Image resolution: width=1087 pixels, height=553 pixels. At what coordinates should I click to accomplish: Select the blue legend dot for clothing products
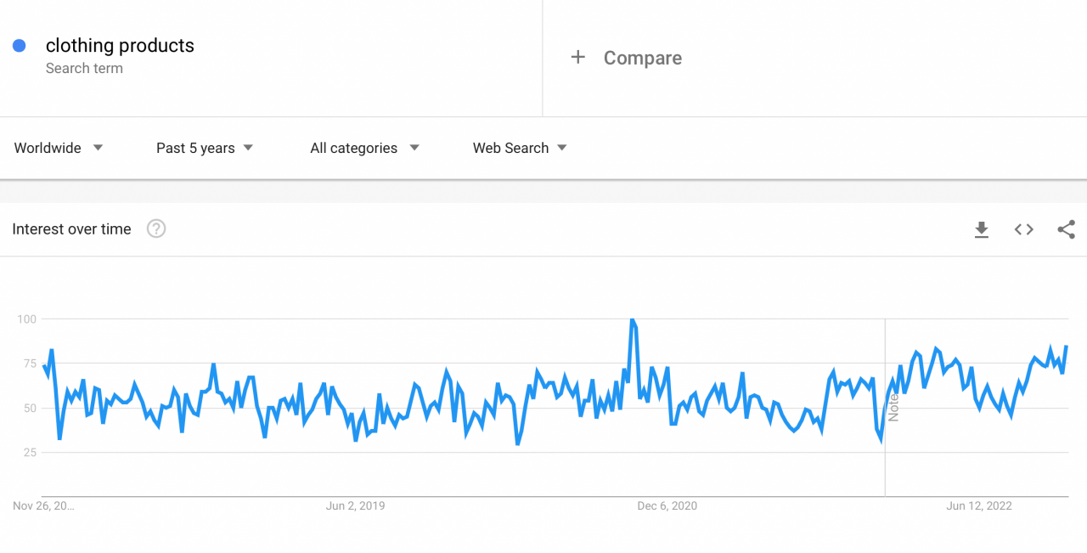pos(19,45)
